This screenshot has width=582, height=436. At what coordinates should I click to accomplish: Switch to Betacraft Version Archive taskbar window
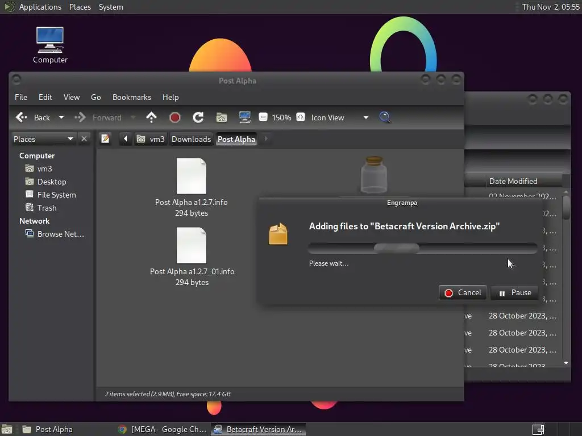click(x=259, y=429)
